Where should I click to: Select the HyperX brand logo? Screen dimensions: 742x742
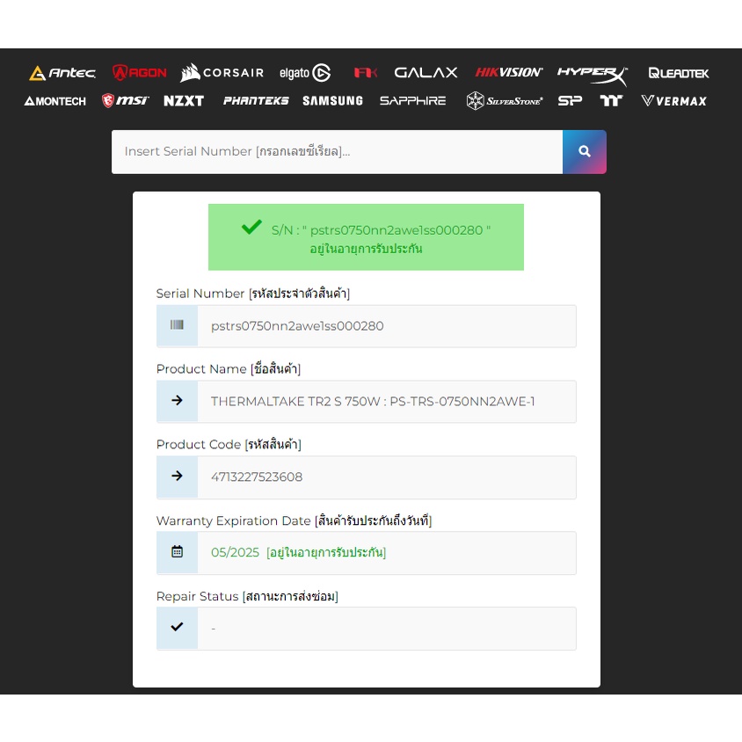tap(592, 73)
